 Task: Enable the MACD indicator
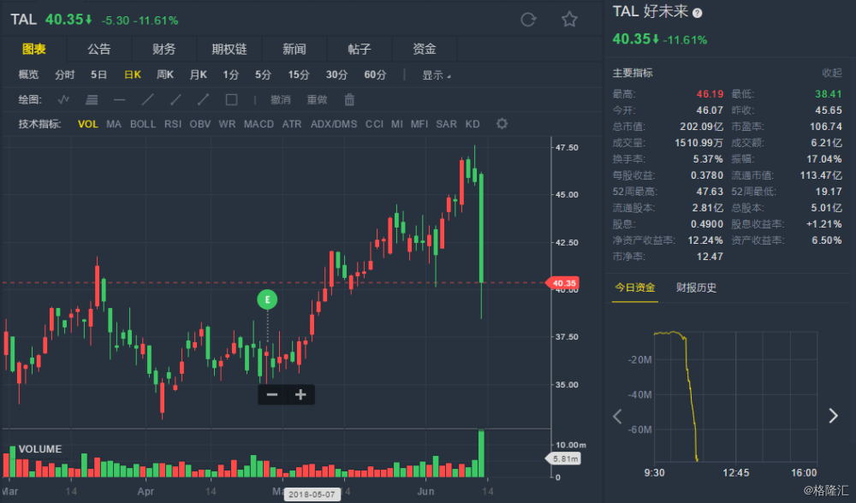[x=259, y=124]
